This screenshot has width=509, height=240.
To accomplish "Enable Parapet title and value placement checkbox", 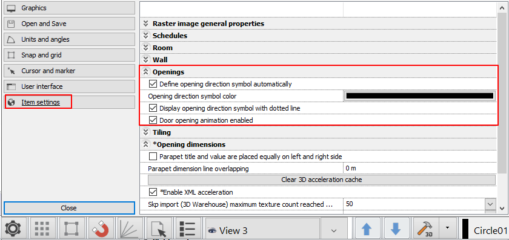I will point(153,157).
